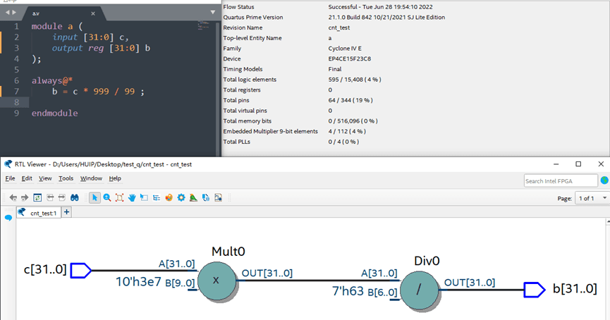Go to the next page icon
The width and height of the screenshot is (610, 320).
pos(62,198)
